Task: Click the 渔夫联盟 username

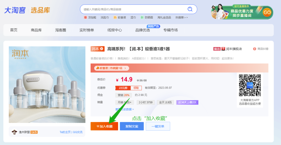Action: 24,132
